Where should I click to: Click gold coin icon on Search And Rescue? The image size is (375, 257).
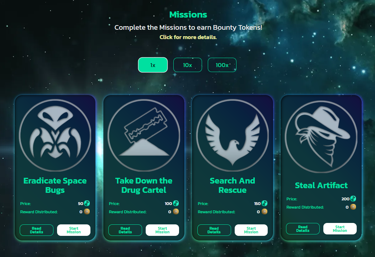[x=264, y=211]
